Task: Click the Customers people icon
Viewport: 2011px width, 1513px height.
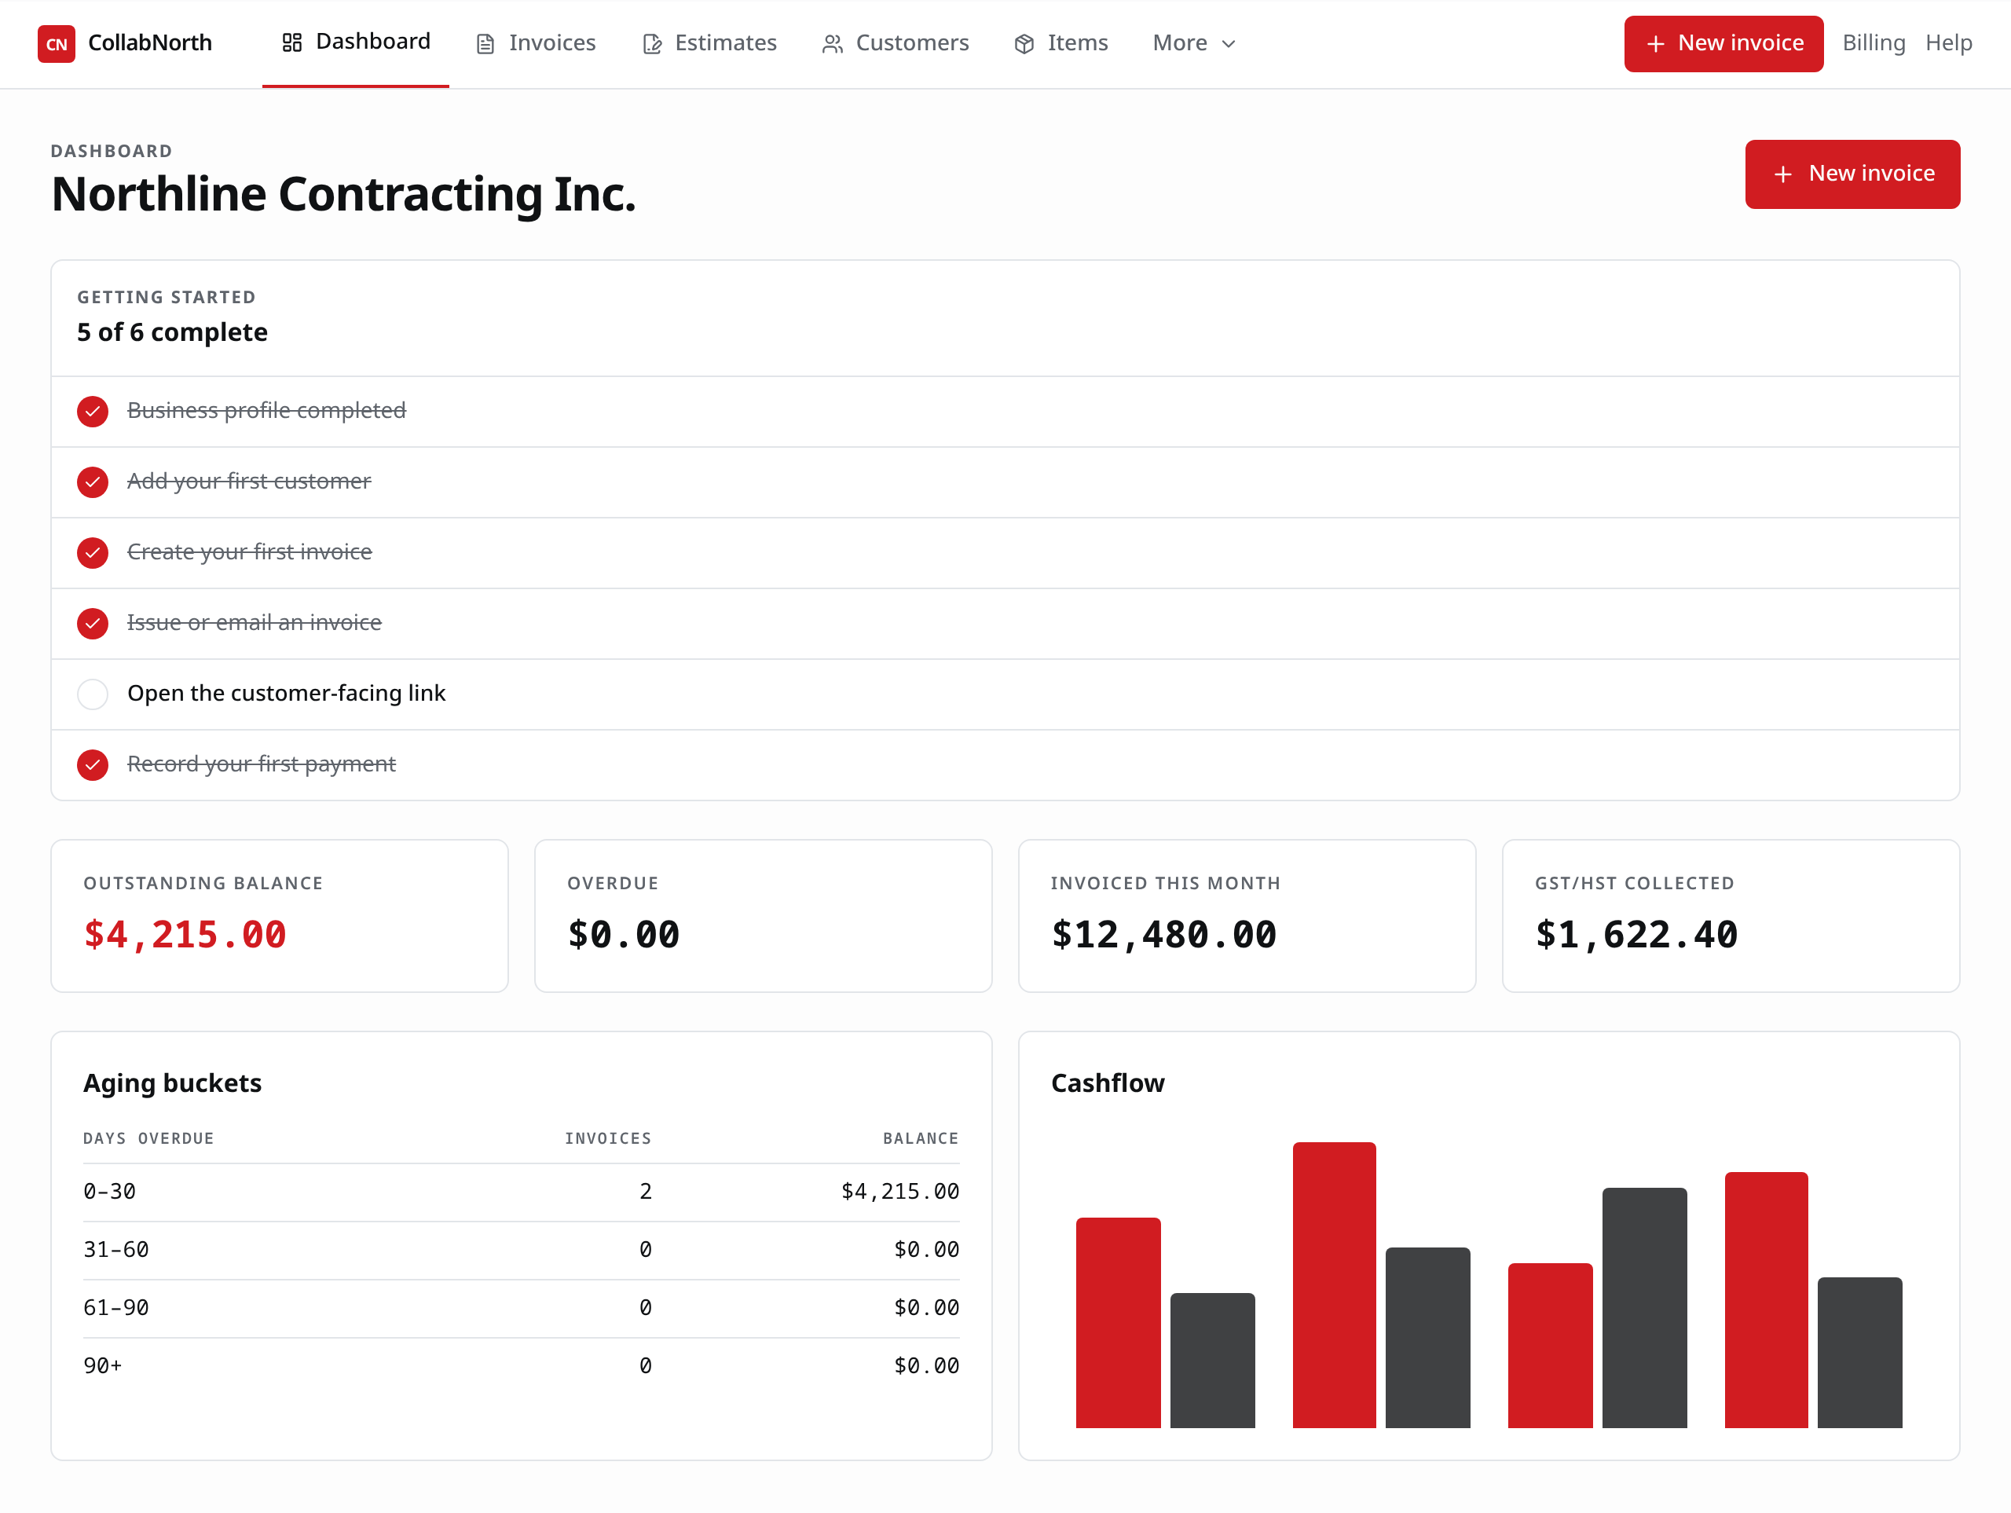Action: click(x=832, y=44)
